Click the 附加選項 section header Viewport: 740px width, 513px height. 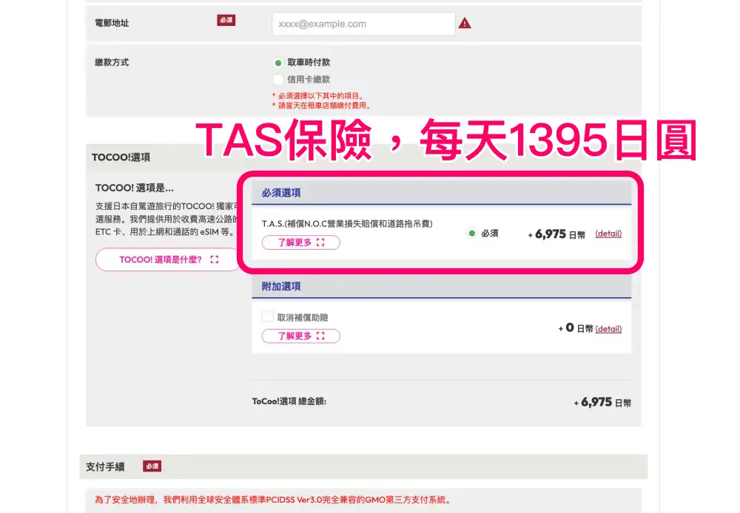point(281,286)
